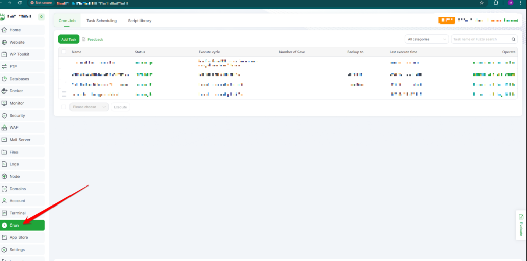Image resolution: width=527 pixels, height=261 pixels.
Task: Open the Feedback link
Action: coord(93,39)
